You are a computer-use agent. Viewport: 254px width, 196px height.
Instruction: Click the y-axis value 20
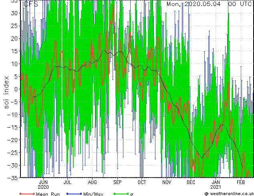point(15,38)
